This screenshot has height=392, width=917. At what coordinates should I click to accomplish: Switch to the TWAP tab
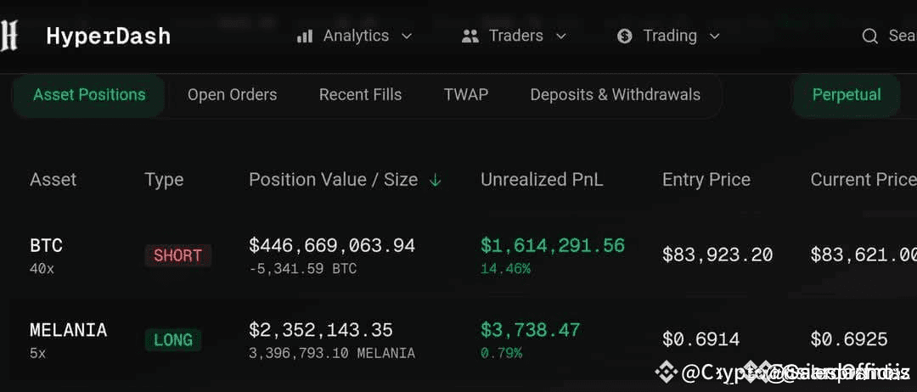(x=465, y=95)
